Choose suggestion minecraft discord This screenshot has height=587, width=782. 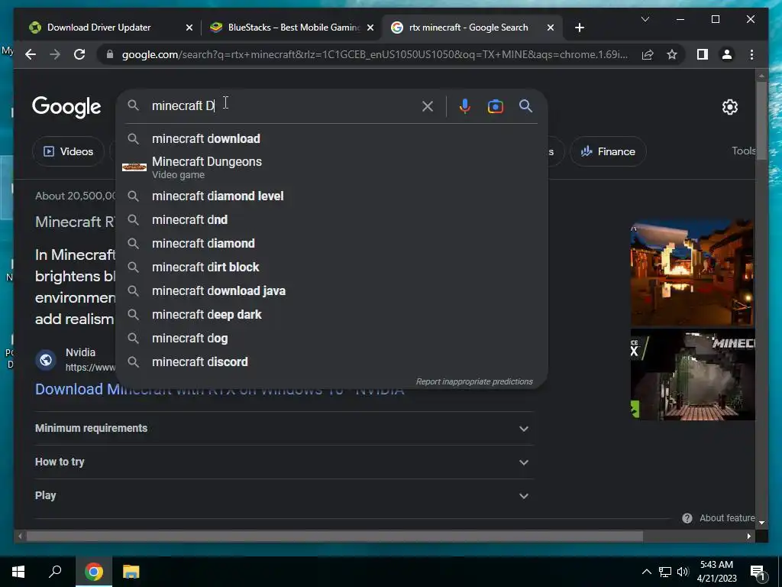(x=331, y=362)
